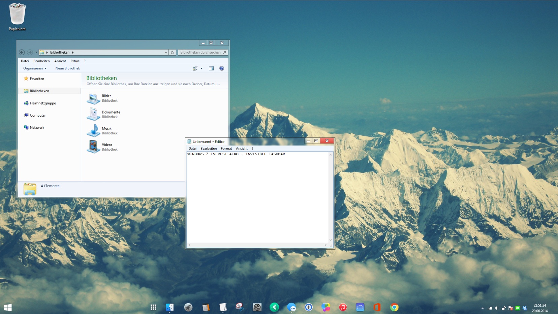
Task: Click the Windows Start button
Action: (8, 307)
